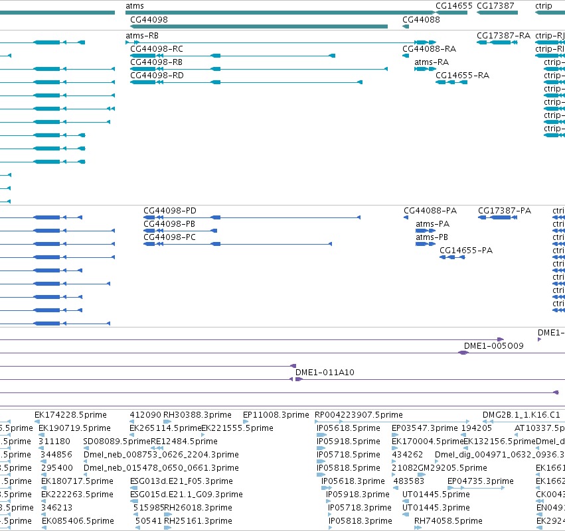Select the CG17387-RA transcript
The width and height of the screenshot is (565, 531).
[497, 42]
